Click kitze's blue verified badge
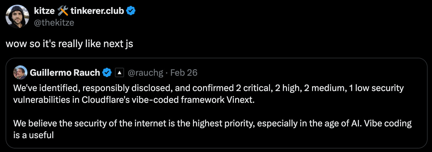Image resolution: width=432 pixels, height=152 pixels. [x=131, y=11]
